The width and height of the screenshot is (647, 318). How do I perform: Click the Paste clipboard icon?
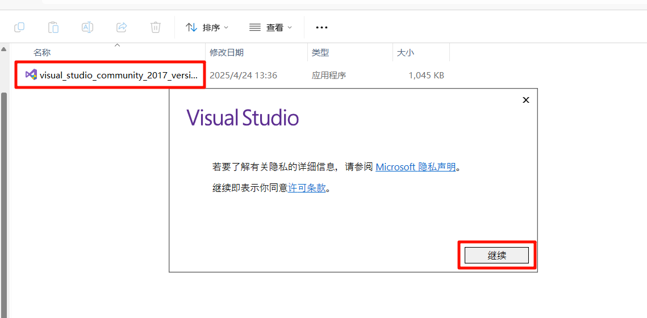pos(53,28)
